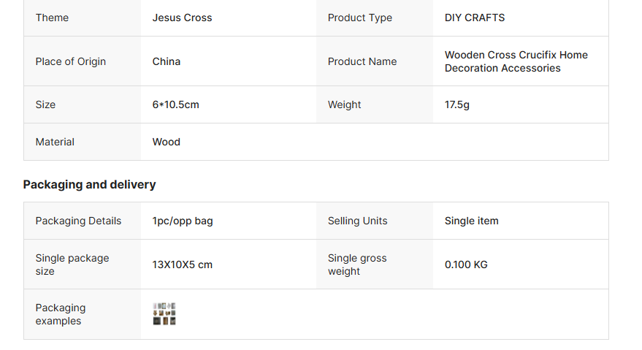
Task: Click the "1pc/opp bag" packaging details value
Action: coord(183,221)
